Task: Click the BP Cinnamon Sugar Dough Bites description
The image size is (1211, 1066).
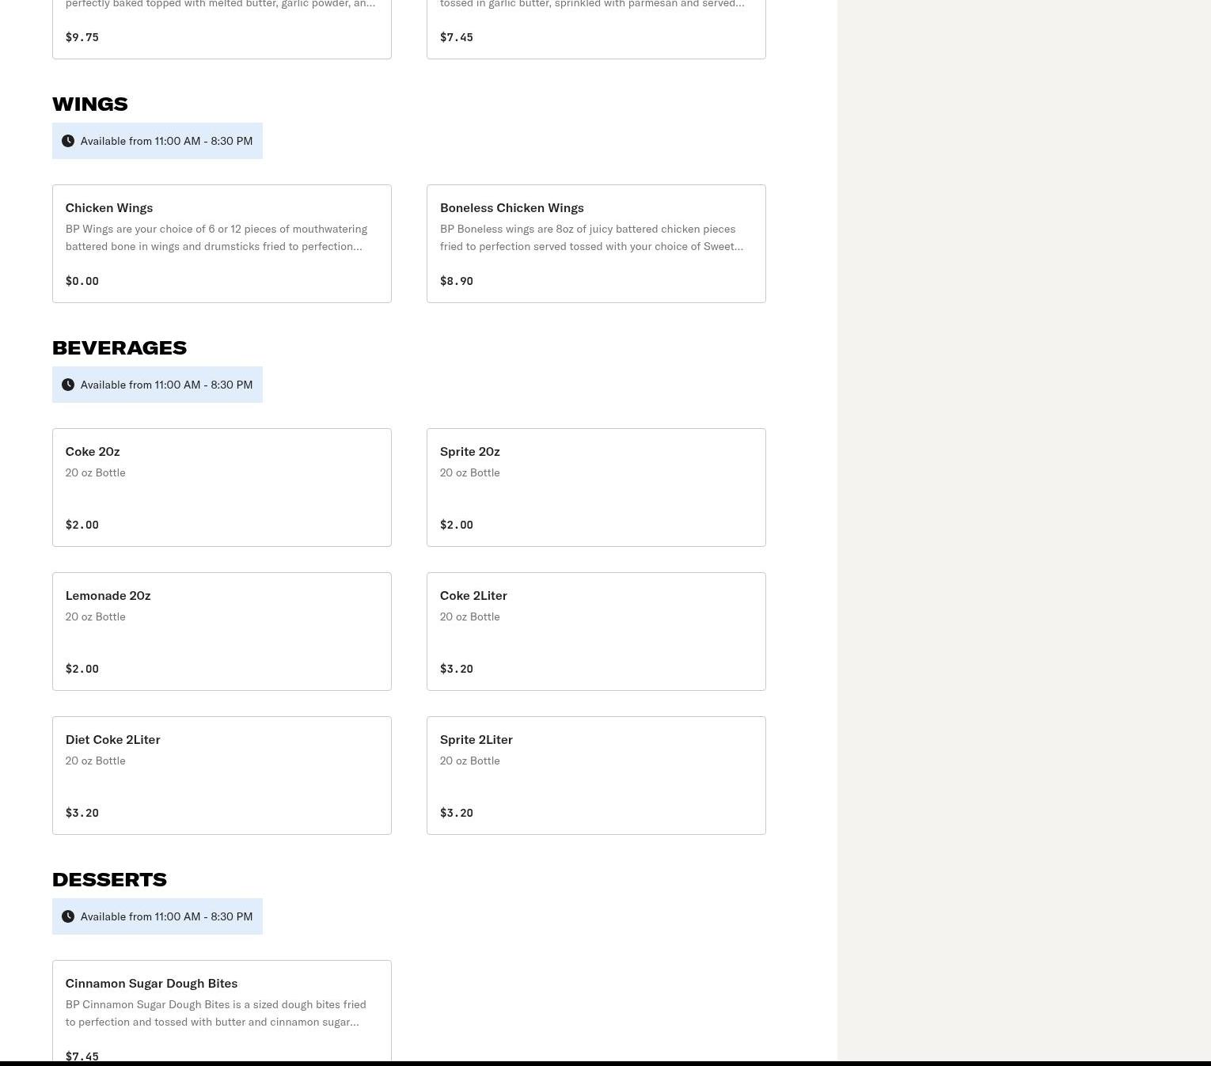Action: click(x=216, y=1013)
